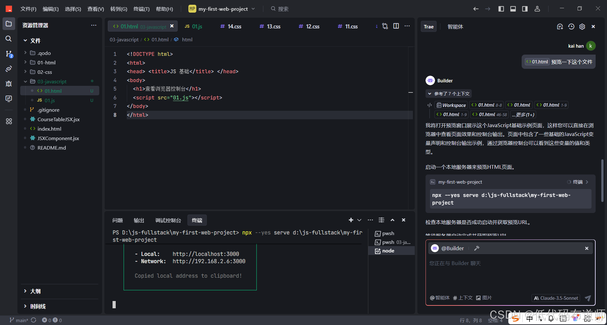Toggle the primary sidebar layout icon
Image resolution: width=607 pixels, height=325 pixels.
tap(501, 9)
